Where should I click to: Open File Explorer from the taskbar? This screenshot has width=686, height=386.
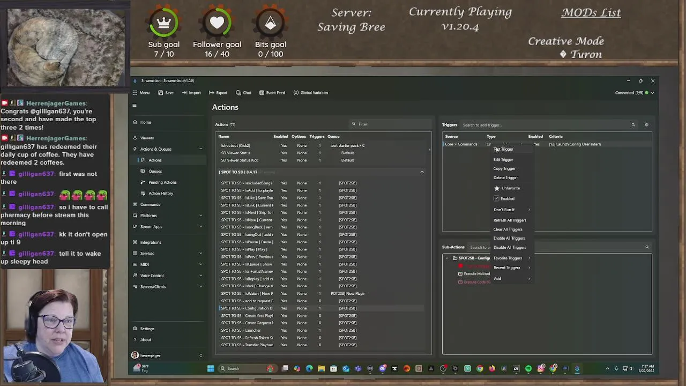pyautogui.click(x=321, y=368)
